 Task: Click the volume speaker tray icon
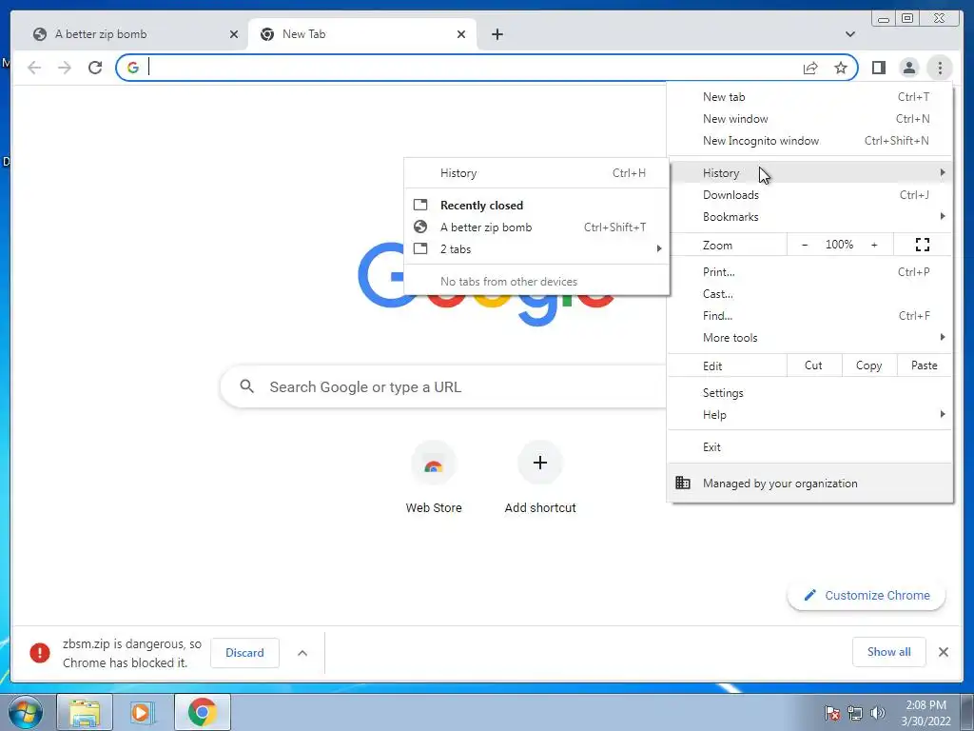878,713
